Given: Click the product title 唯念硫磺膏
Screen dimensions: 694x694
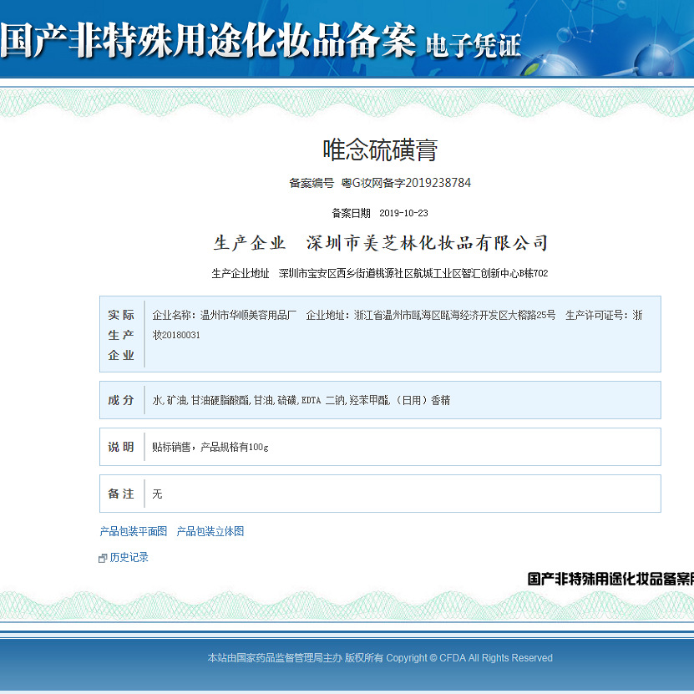Looking at the screenshot, I should click(x=380, y=149).
